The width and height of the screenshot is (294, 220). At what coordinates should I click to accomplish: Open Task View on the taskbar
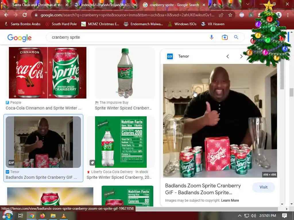point(20,216)
